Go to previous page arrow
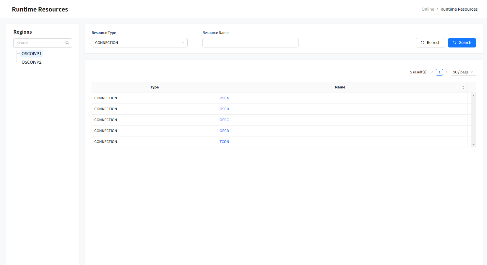The image size is (487, 265). click(432, 72)
